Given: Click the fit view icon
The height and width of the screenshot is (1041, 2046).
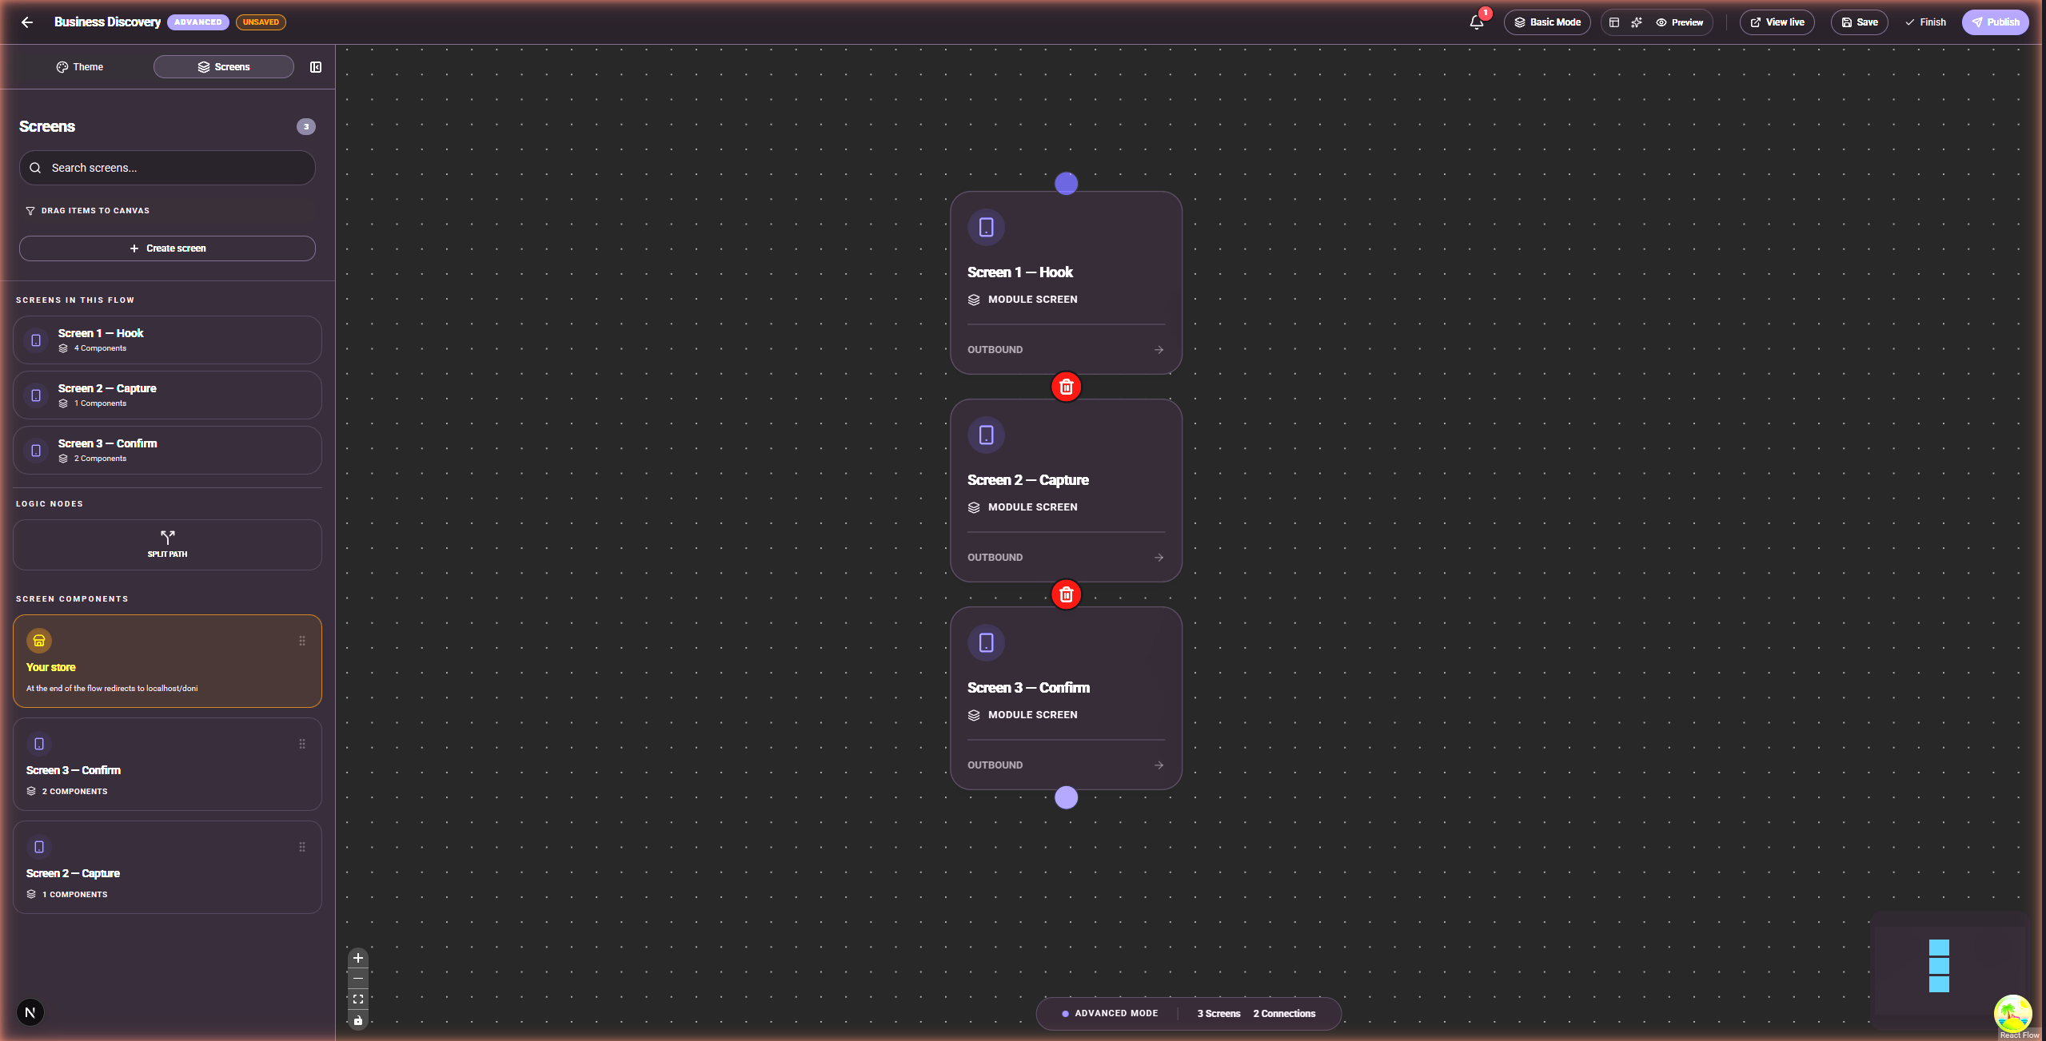Looking at the screenshot, I should point(358,999).
